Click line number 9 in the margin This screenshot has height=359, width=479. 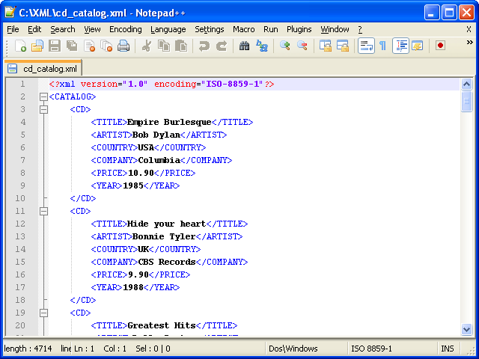click(x=22, y=185)
